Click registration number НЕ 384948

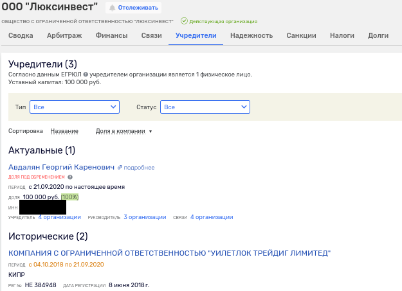[41, 285]
